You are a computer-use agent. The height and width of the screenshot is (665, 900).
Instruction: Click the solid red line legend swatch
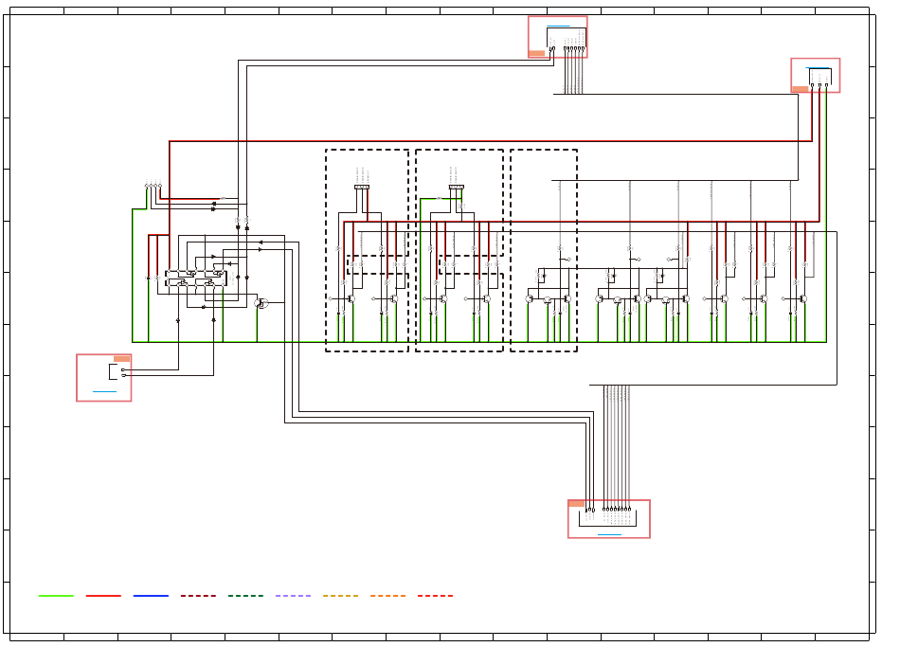point(103,596)
